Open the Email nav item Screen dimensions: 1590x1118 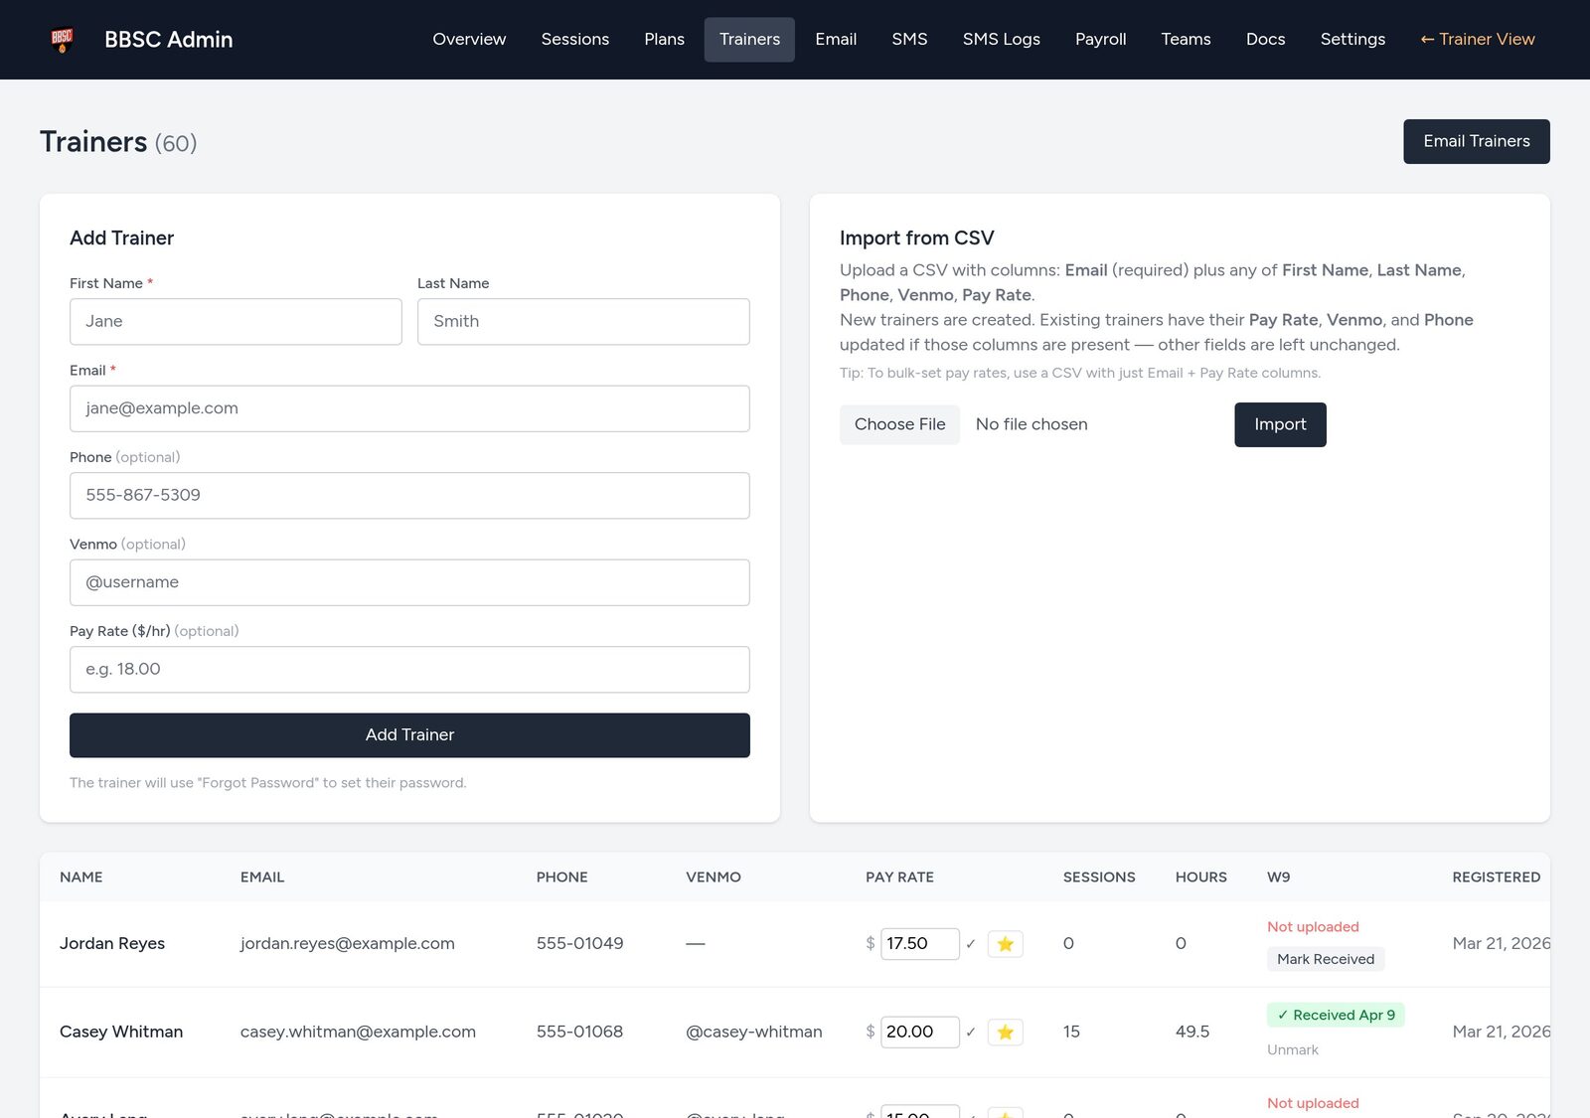(836, 40)
